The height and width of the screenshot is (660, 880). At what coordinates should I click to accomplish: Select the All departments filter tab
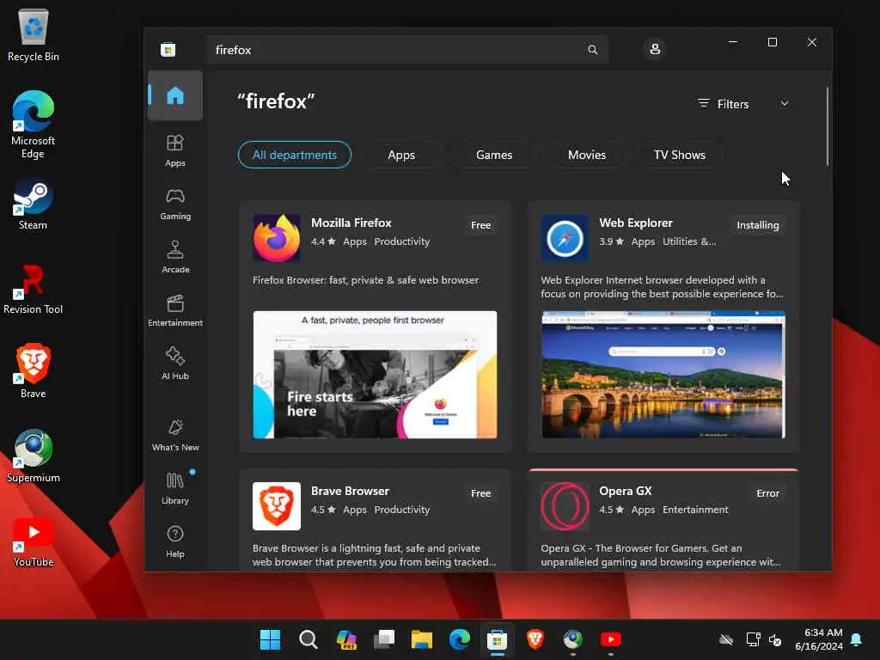point(295,155)
